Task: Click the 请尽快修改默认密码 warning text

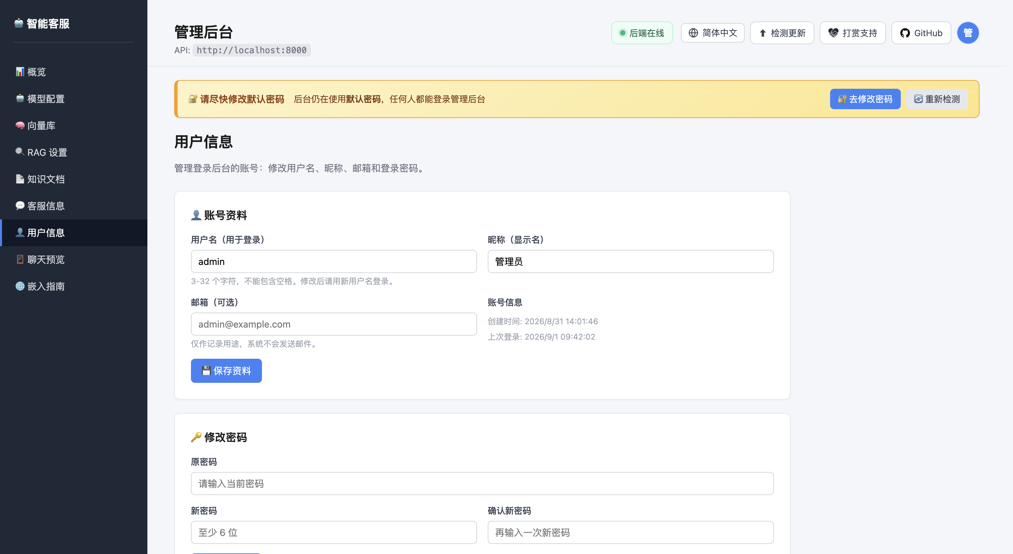Action: click(242, 99)
